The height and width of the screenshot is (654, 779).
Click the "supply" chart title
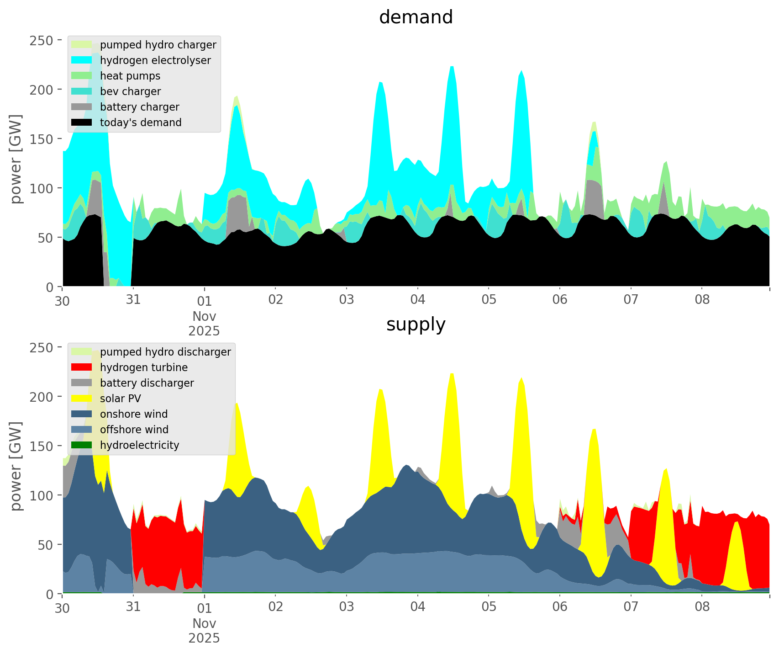pos(416,324)
